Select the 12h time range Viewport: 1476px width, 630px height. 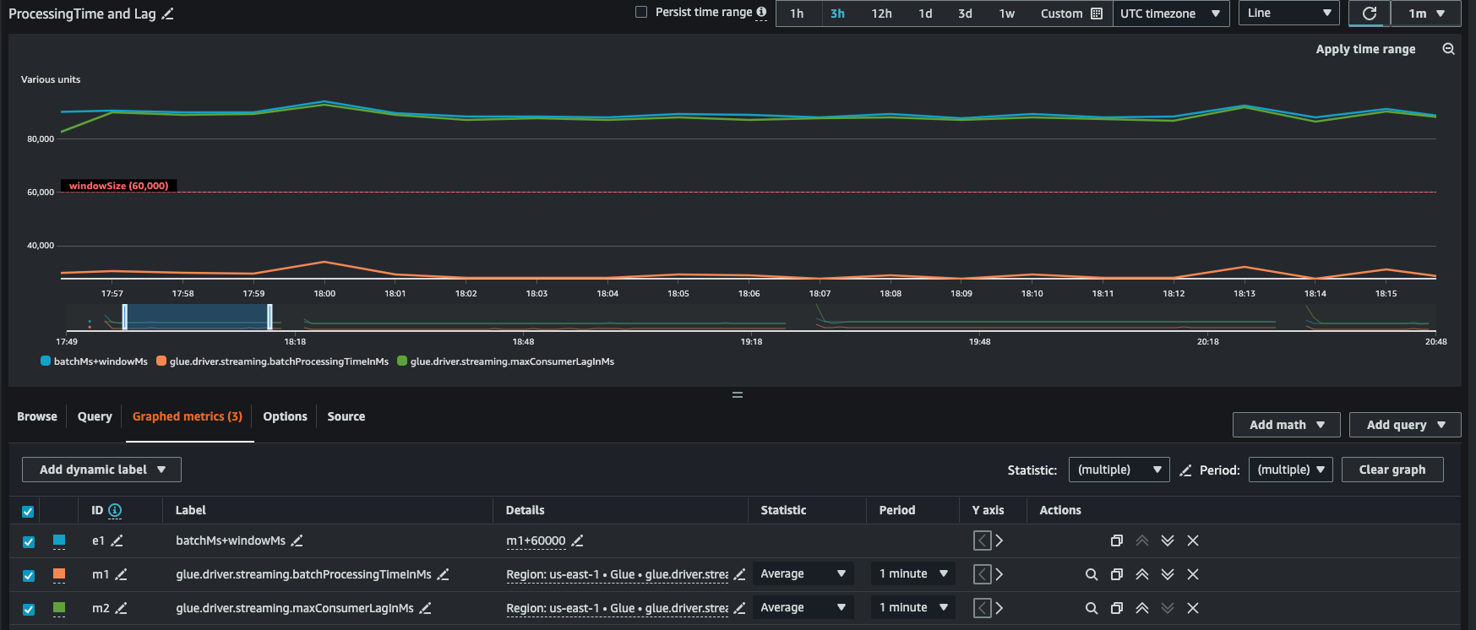pyautogui.click(x=881, y=14)
